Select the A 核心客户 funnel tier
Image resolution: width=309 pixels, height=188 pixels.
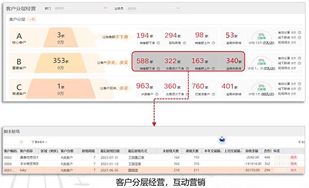(x=19, y=38)
